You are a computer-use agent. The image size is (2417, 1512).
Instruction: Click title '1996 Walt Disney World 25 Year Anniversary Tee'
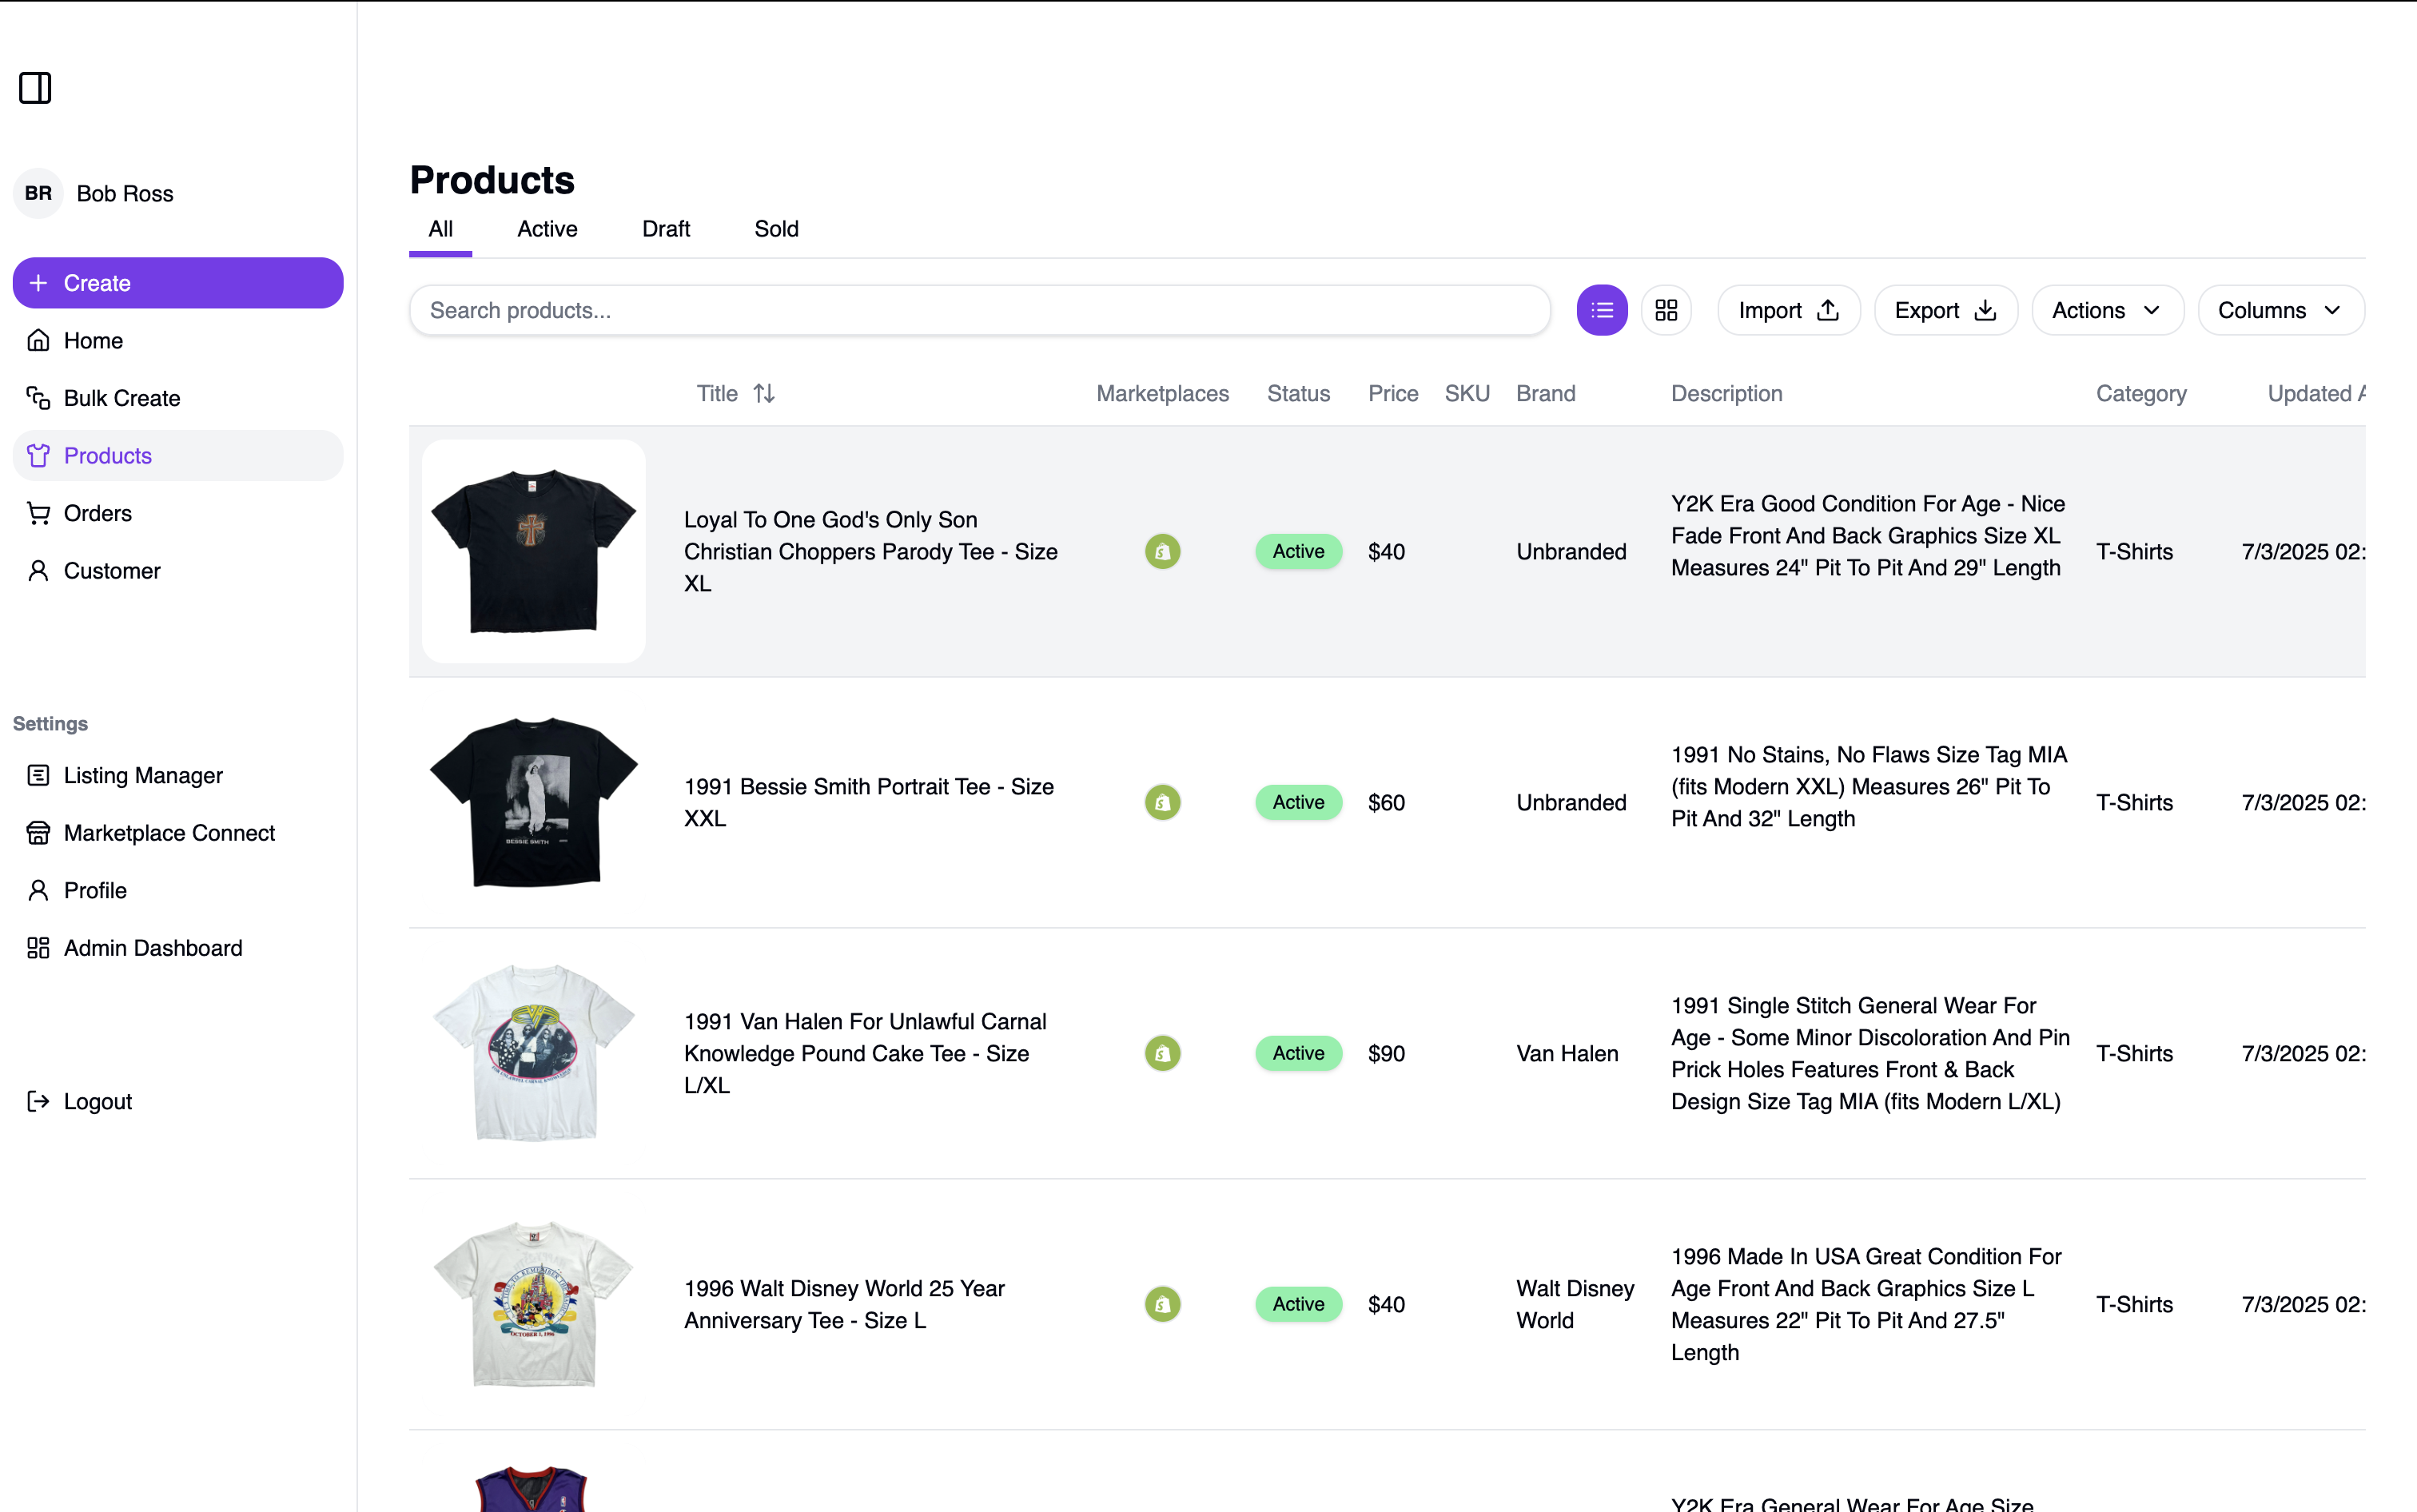pyautogui.click(x=844, y=1304)
